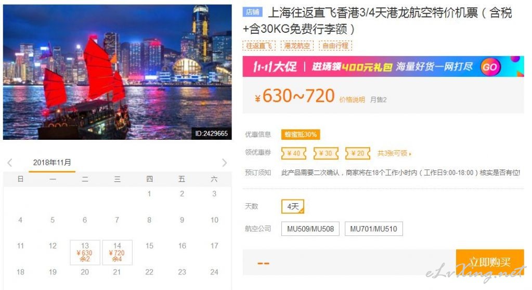
Task: Go to next month in calendar
Action: tap(224, 163)
